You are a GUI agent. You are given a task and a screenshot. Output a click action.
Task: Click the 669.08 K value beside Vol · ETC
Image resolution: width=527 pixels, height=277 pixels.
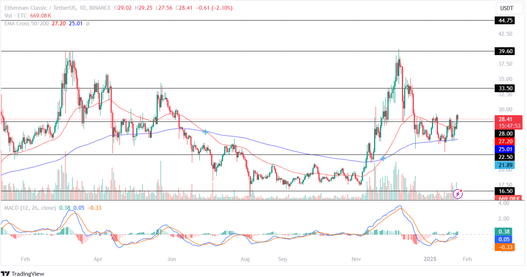point(40,16)
